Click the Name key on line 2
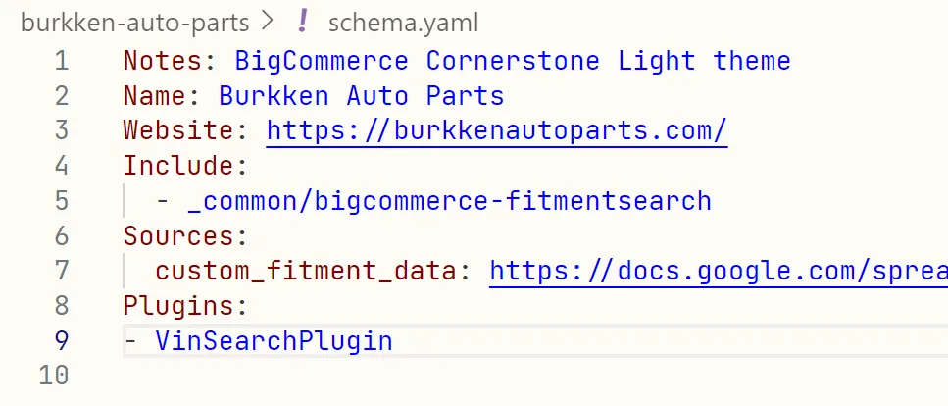Screen dimensions: 948x406 coord(154,96)
